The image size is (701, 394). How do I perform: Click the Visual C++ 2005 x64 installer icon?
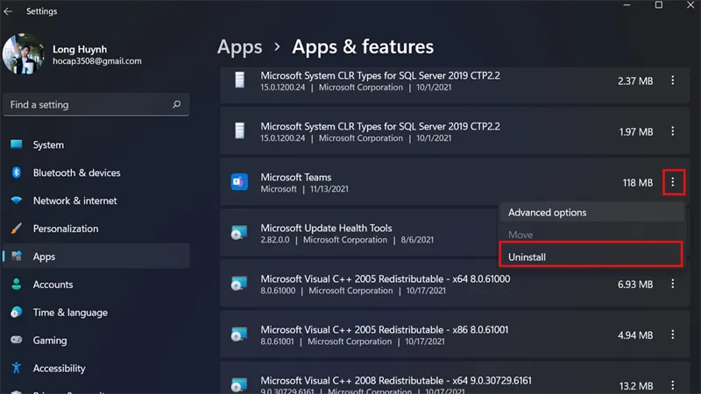(239, 284)
